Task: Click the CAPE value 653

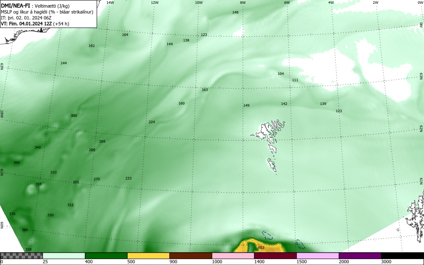Action: pos(261,248)
